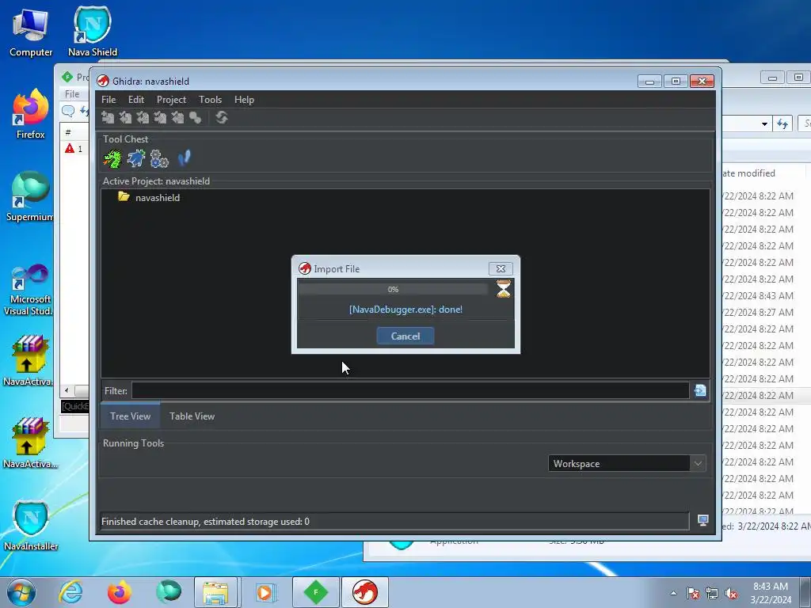Open the Explorer address bar dropdown arrow
The height and width of the screenshot is (608, 811).
point(764,124)
